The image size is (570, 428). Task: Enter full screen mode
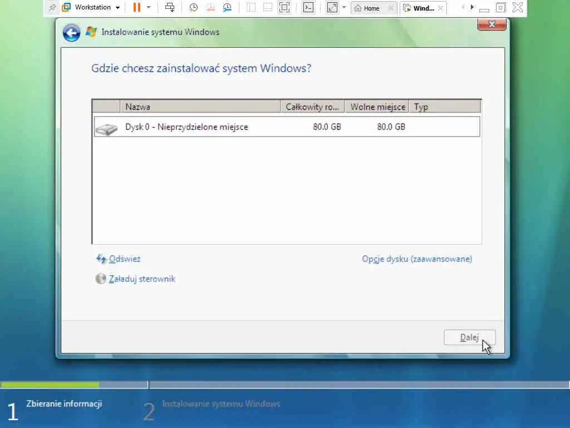tap(284, 7)
